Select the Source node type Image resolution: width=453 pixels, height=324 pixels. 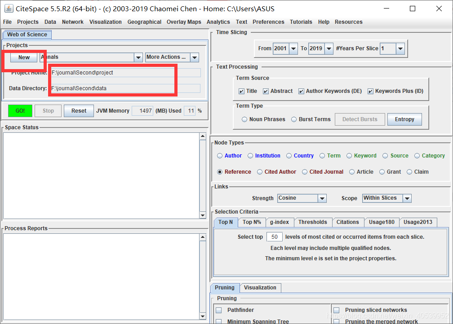tap(385, 156)
